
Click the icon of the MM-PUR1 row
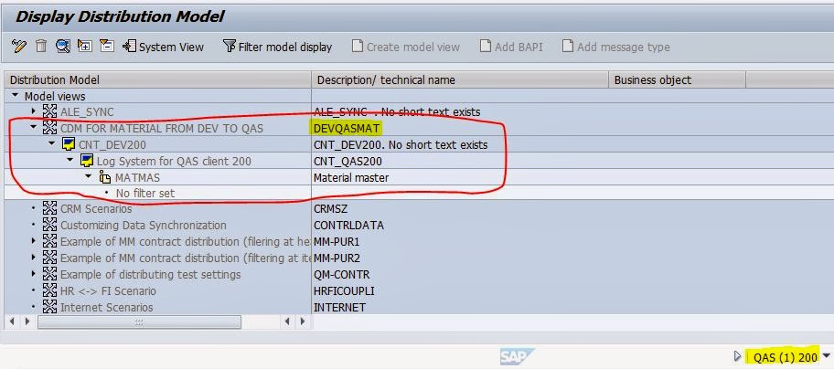tap(49, 241)
